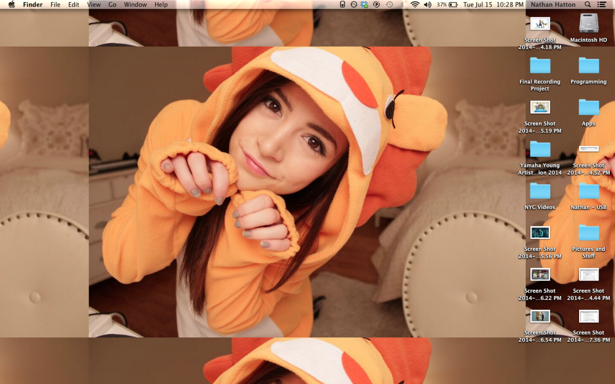Select the Programming folder
The height and width of the screenshot is (384, 615).
(x=588, y=66)
